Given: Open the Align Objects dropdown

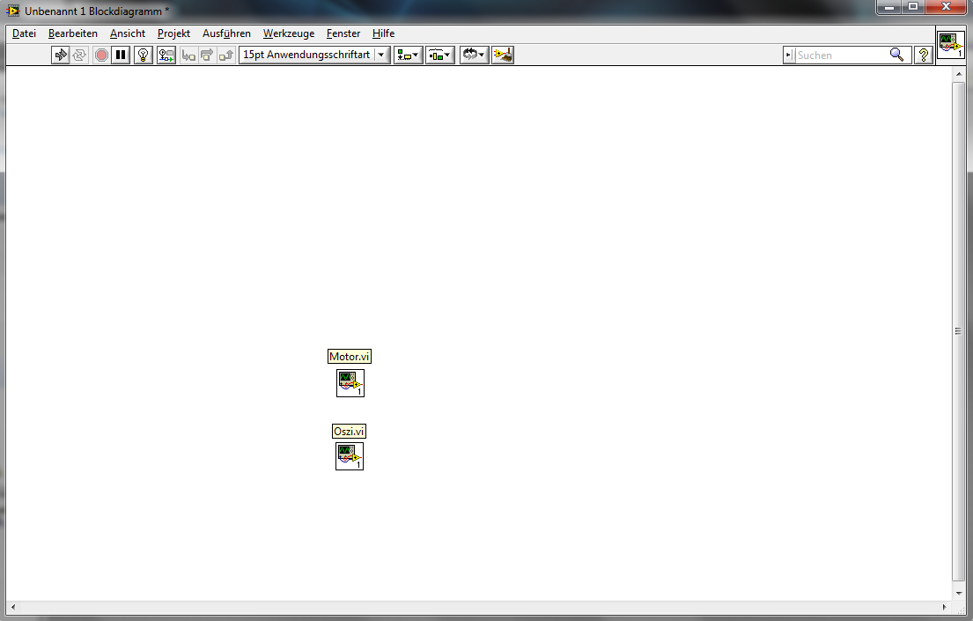Looking at the screenshot, I should click(409, 55).
